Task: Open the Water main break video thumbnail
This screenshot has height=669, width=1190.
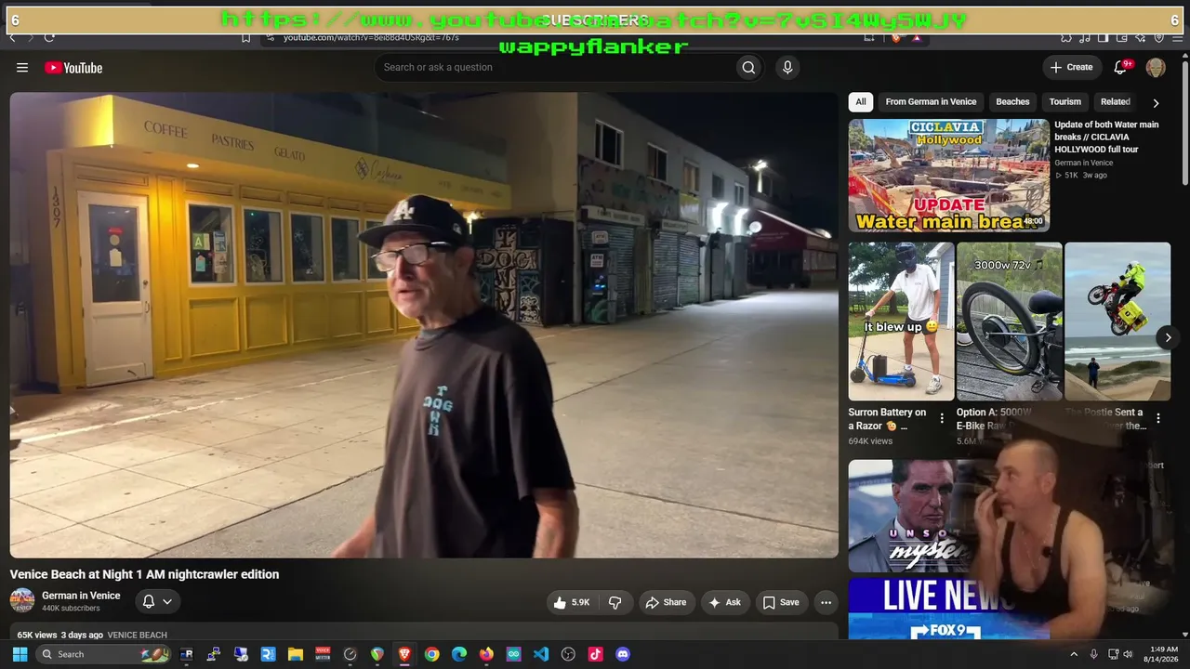Action: [949, 176]
